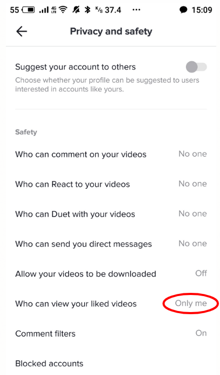
Task: Open Who can send you direct messages
Action: click(111, 244)
